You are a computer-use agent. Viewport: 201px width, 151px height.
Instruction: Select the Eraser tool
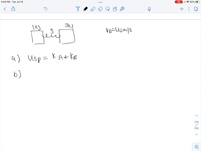click(100, 9)
